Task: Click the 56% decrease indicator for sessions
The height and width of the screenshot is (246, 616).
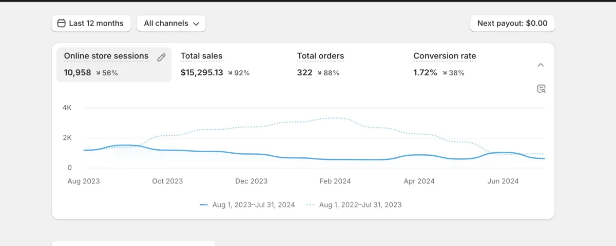Action: click(107, 73)
